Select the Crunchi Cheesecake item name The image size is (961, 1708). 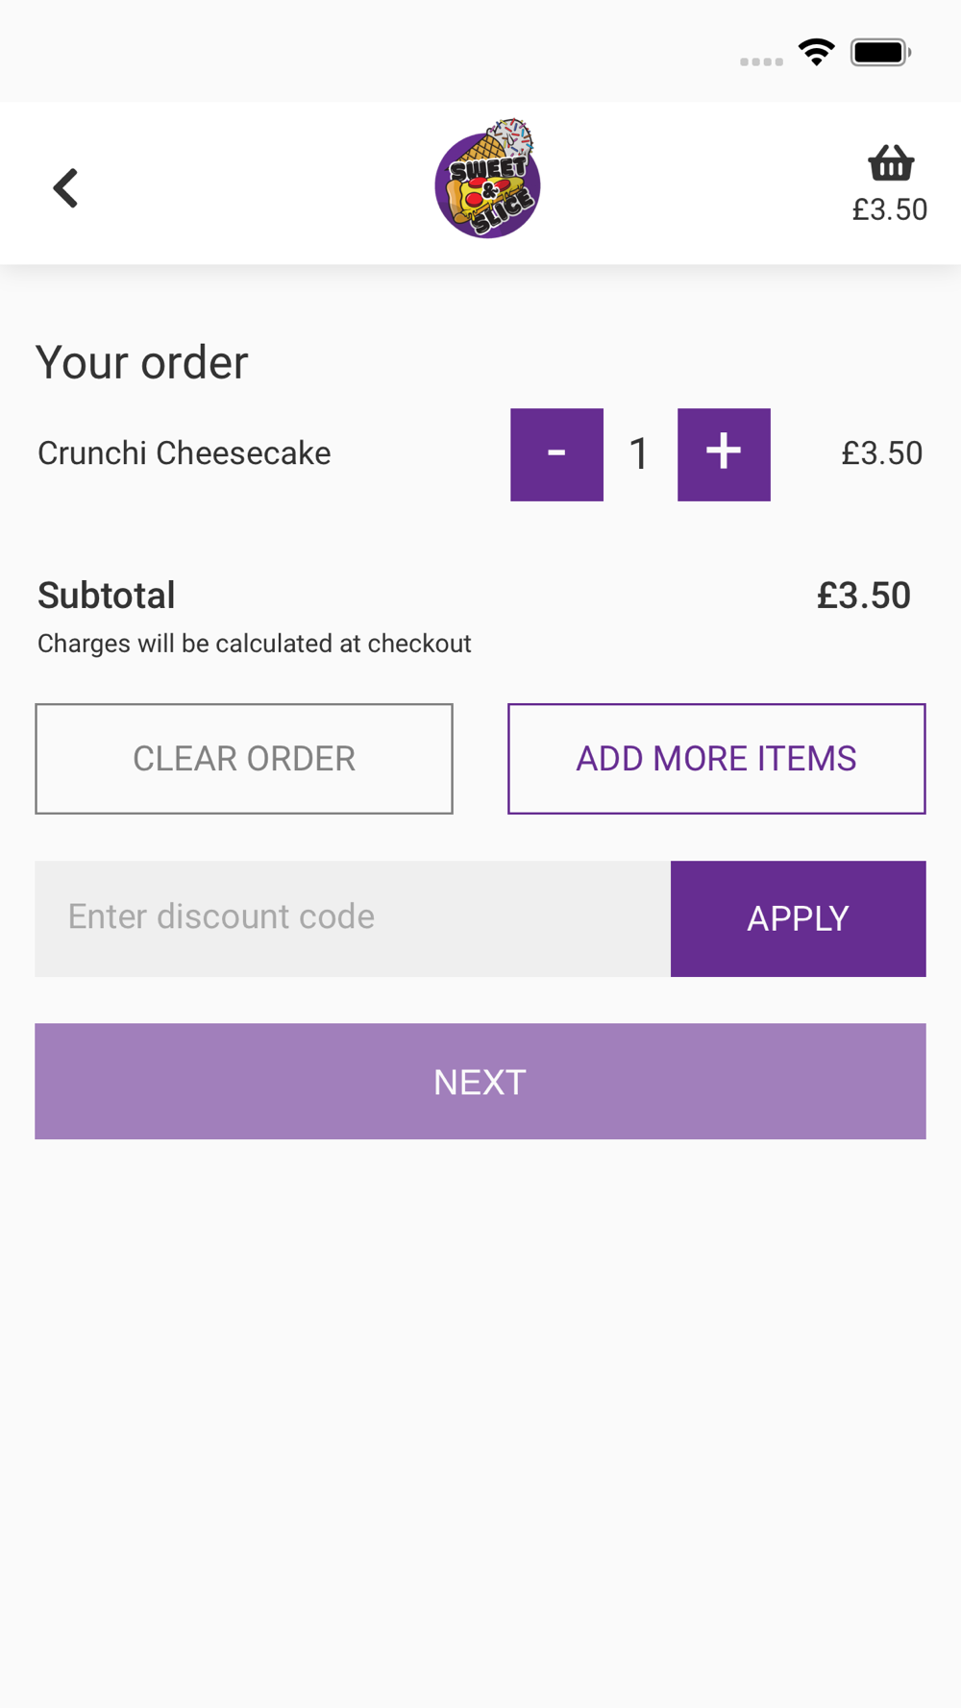(184, 453)
